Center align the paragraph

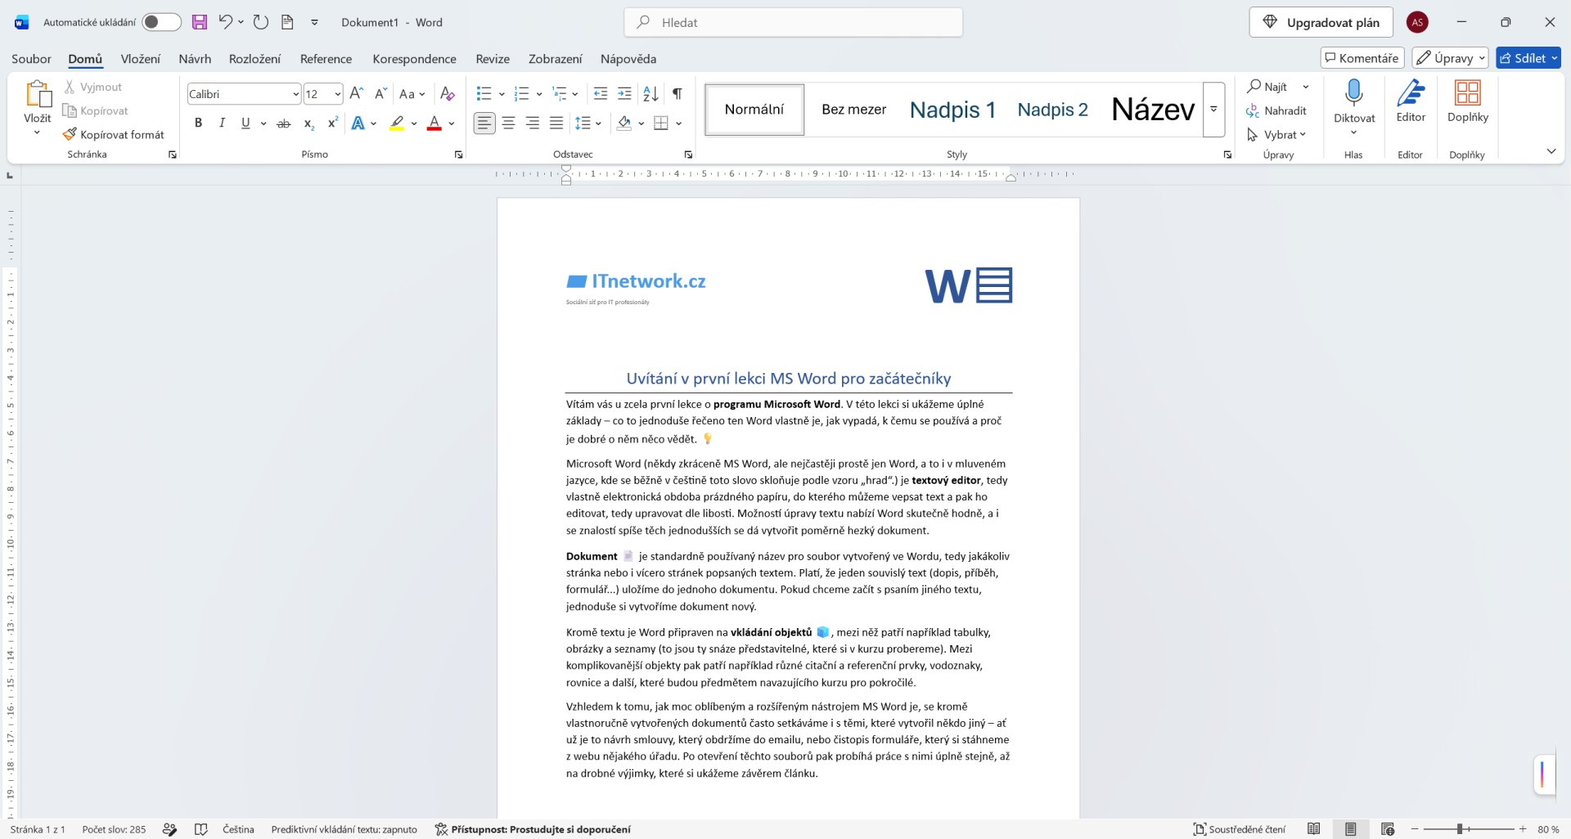pos(508,123)
